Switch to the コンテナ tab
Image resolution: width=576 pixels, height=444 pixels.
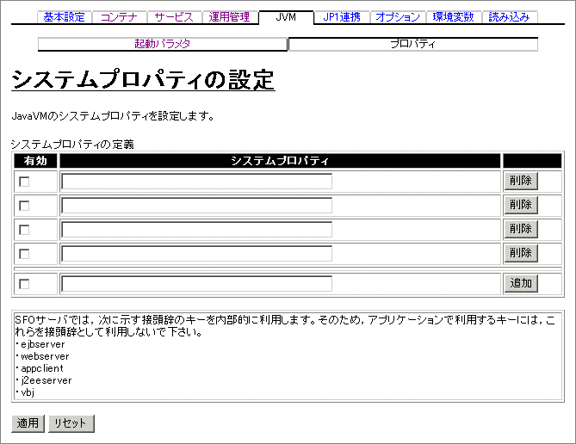[119, 17]
